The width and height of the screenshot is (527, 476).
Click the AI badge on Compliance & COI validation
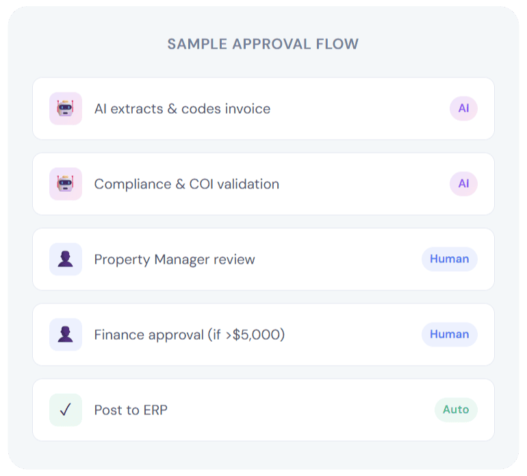click(x=463, y=184)
